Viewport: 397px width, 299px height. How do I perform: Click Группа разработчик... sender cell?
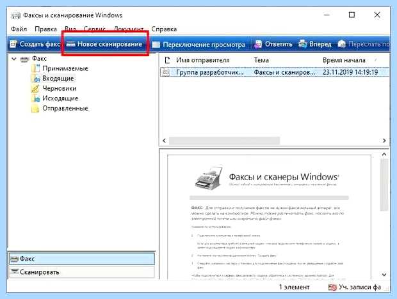tap(210, 72)
